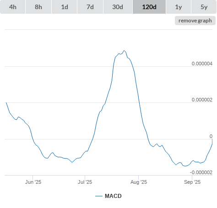Click the Aug '25 axis label
Viewport: 217px width, 208px height.
tap(139, 182)
